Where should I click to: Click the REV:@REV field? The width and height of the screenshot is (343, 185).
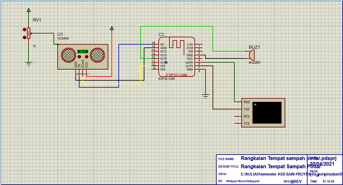click(x=292, y=181)
